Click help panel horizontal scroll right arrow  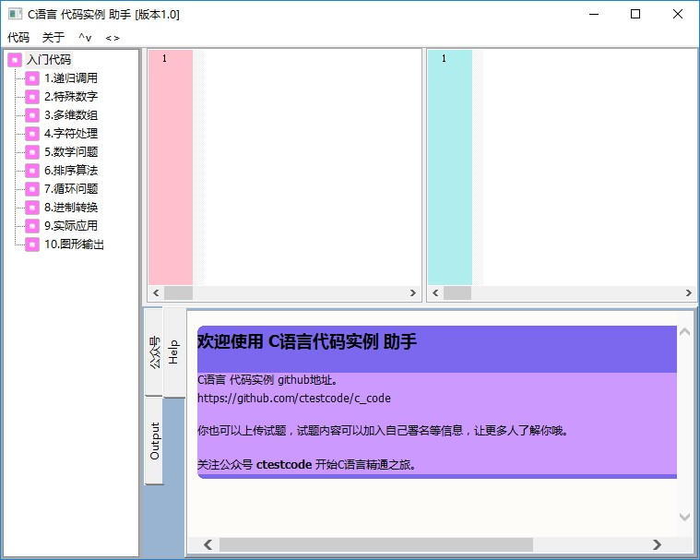(x=657, y=544)
